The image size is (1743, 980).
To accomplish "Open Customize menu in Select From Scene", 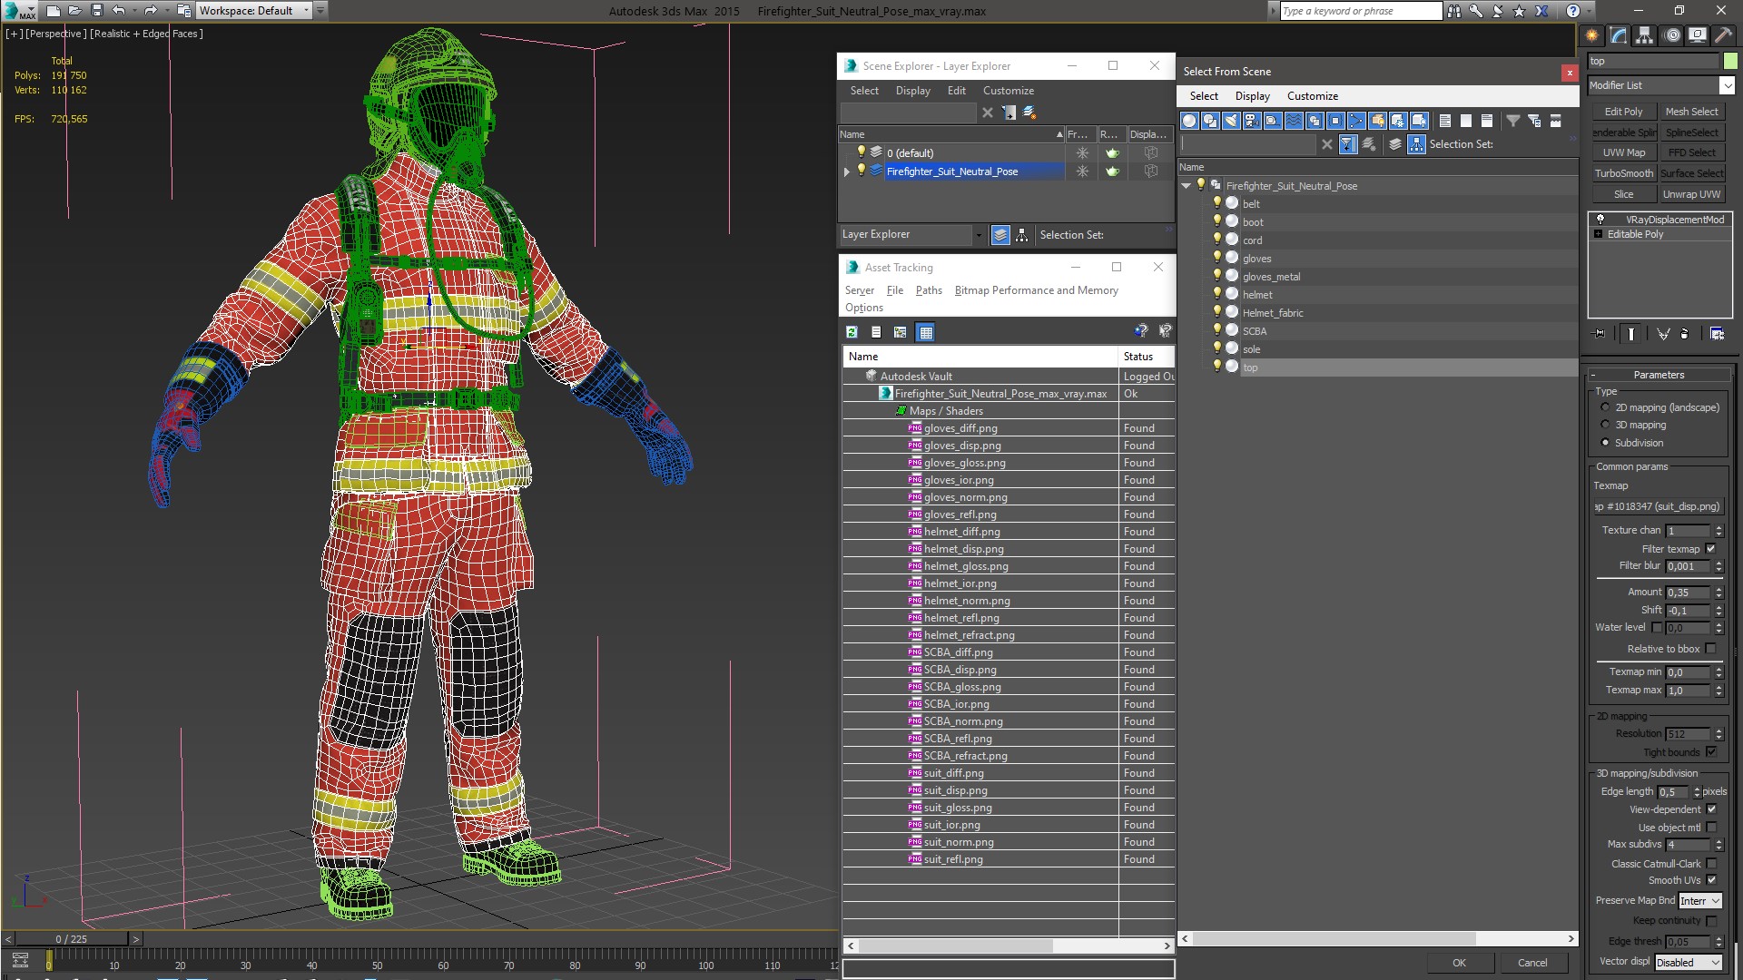I will (x=1312, y=96).
